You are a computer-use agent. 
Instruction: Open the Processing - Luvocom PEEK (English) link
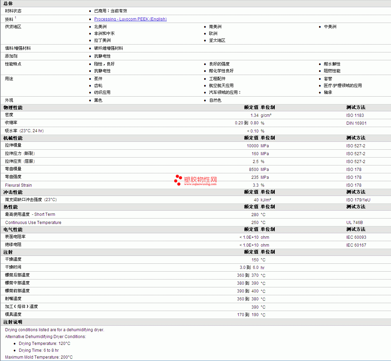point(130,19)
